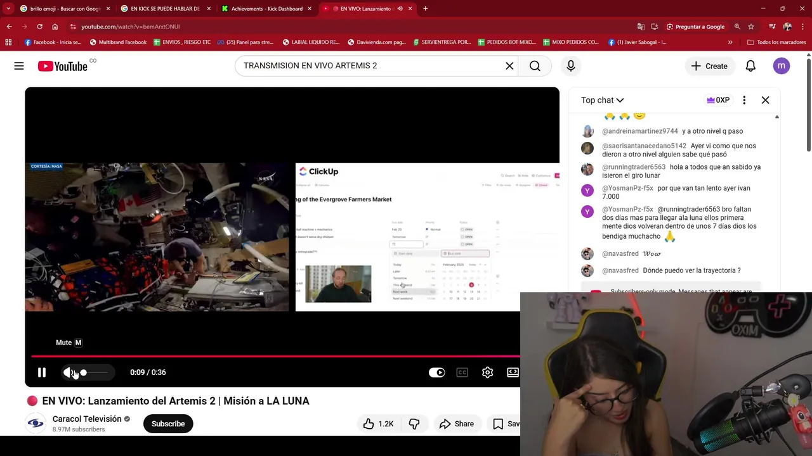The height and width of the screenshot is (456, 812).
Task: Open the ENVIOS, RIESGO ETC bookmark
Action: tap(182, 42)
